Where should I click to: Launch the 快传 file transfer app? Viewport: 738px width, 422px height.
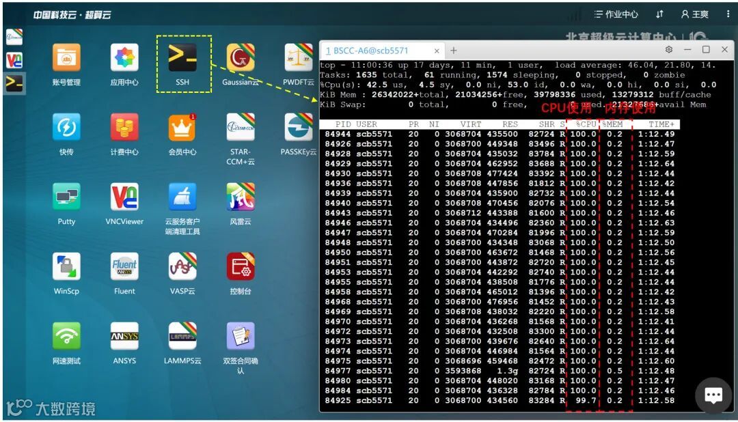(66, 127)
